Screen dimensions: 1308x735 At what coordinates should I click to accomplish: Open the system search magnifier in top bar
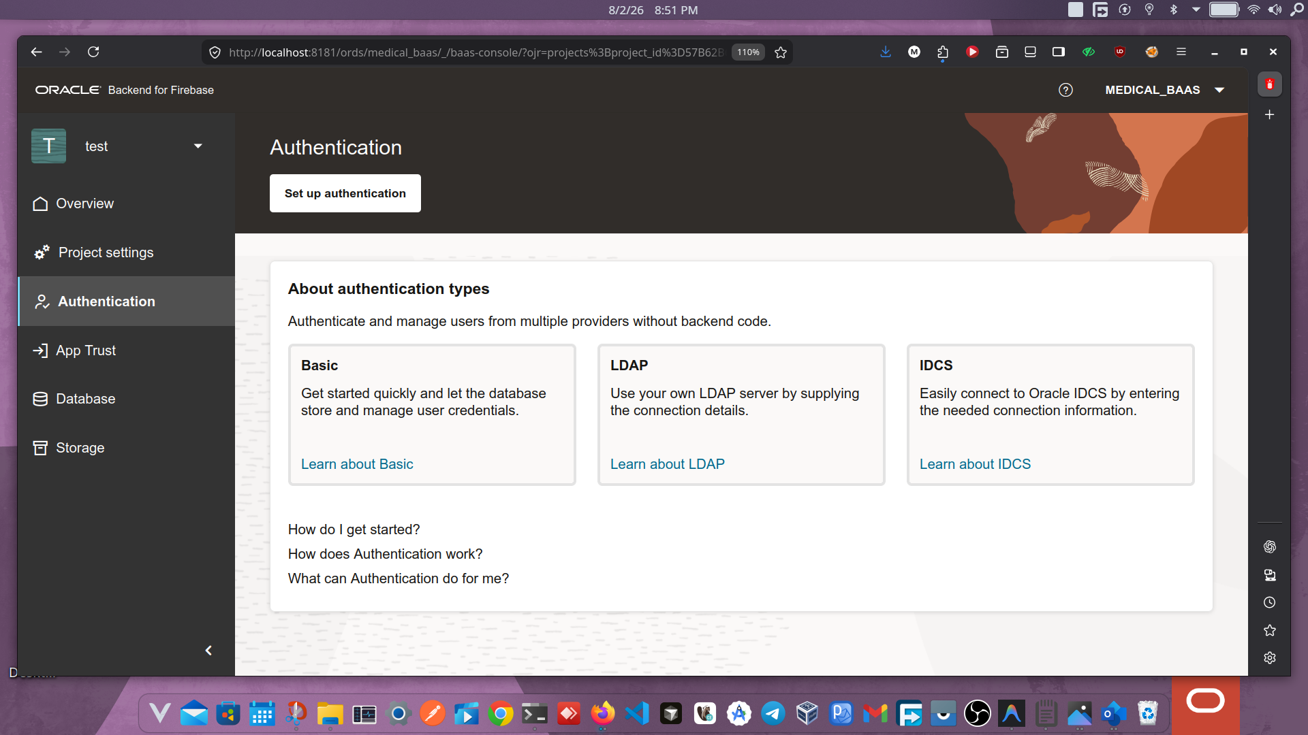(1296, 10)
